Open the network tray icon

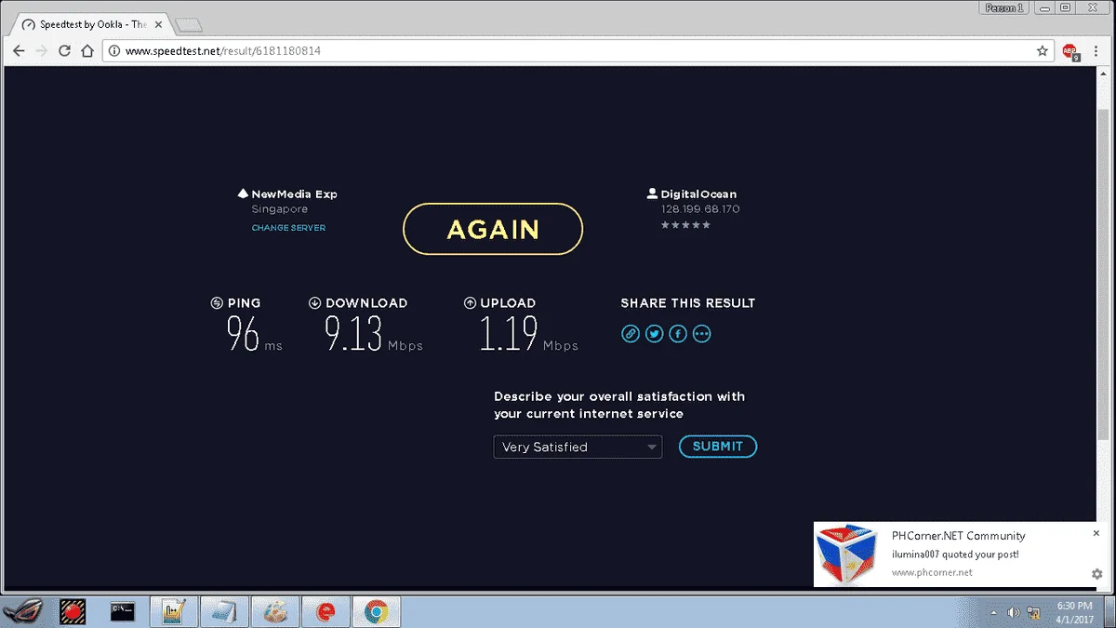pyautogui.click(x=1033, y=612)
